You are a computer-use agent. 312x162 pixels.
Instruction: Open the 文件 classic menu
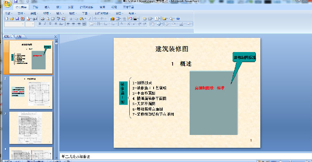tap(20, 13)
